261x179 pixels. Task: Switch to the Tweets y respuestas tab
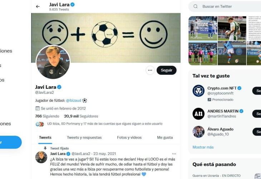click(x=84, y=137)
